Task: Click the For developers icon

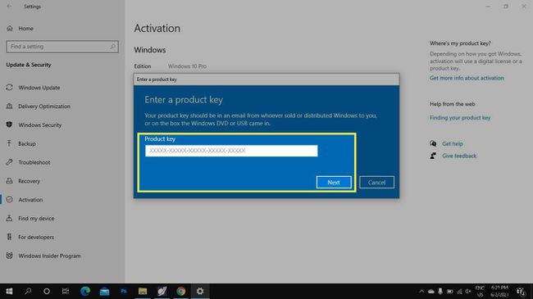Action: click(x=9, y=237)
